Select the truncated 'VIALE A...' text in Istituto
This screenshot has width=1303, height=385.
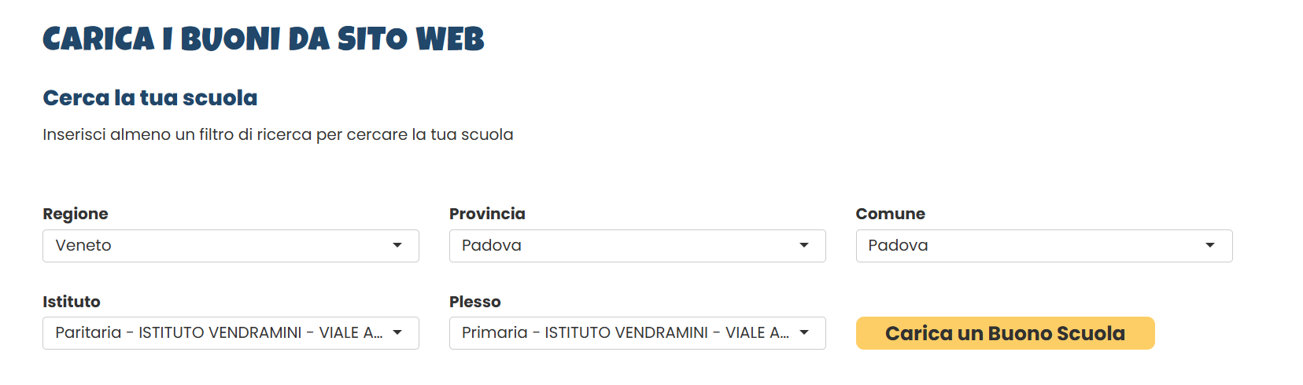(351, 333)
